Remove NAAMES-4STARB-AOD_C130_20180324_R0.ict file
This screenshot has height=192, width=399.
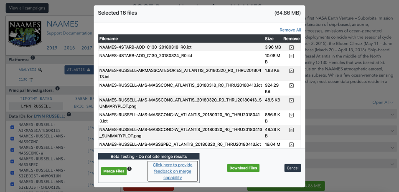tap(291, 56)
